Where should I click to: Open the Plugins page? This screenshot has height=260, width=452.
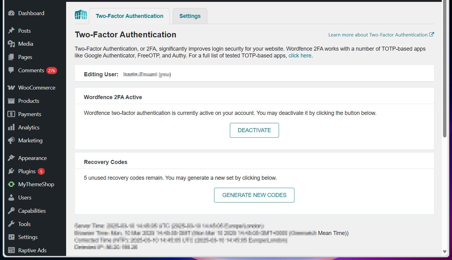27,171
